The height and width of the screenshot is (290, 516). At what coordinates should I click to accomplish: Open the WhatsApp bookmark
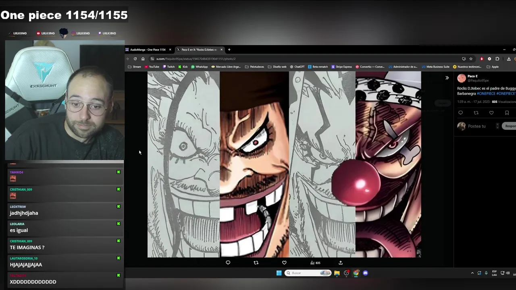[200, 67]
